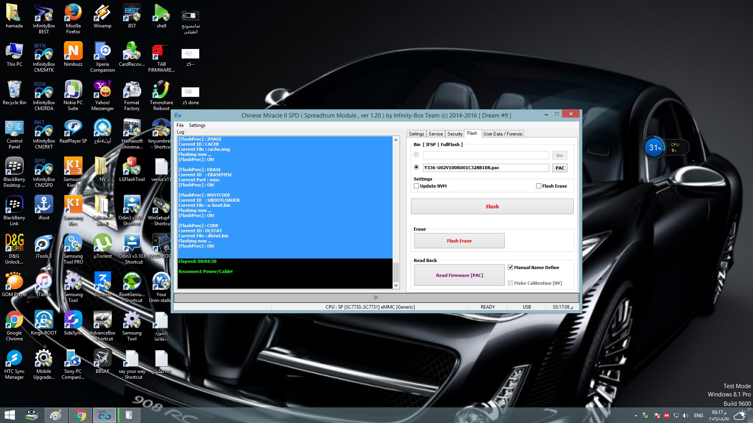Screen dimensions: 753x423
Task: Click the flash progress bar
Action: click(376, 298)
